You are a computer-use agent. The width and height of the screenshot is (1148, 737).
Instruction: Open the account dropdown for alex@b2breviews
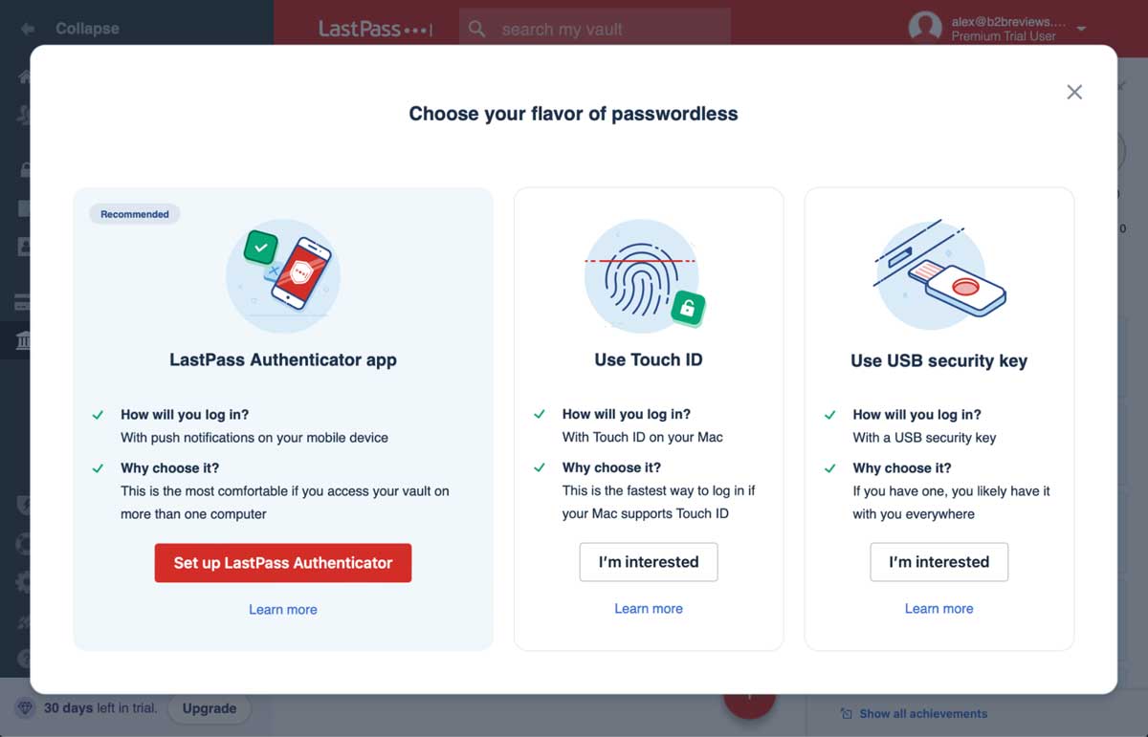(1082, 29)
